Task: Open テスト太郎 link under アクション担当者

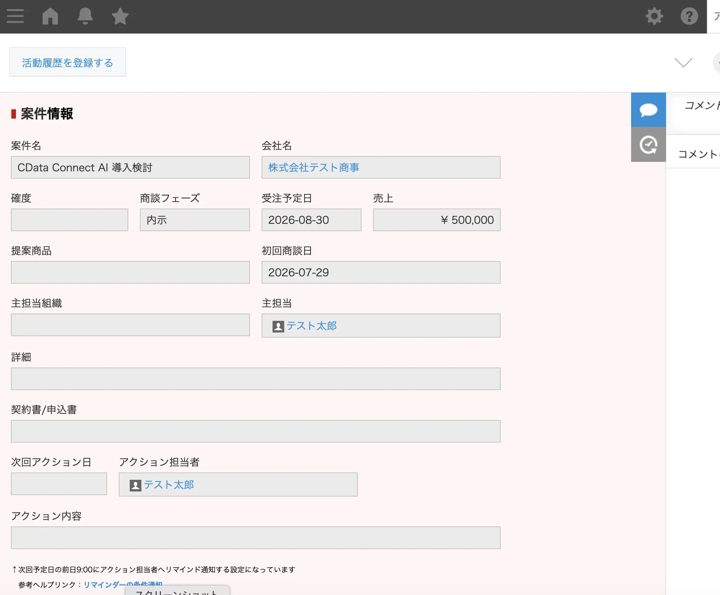Action: point(169,485)
